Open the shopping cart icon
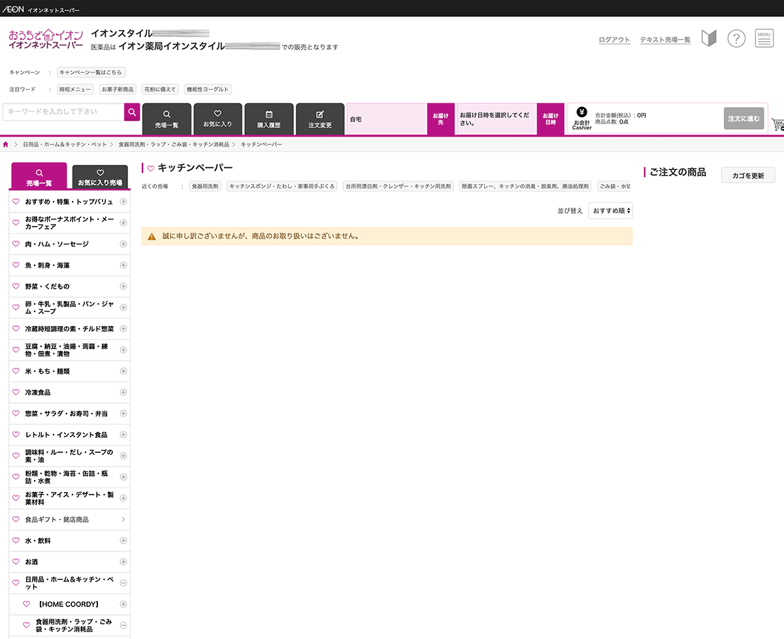This screenshot has width=784, height=639. pyautogui.click(x=777, y=123)
